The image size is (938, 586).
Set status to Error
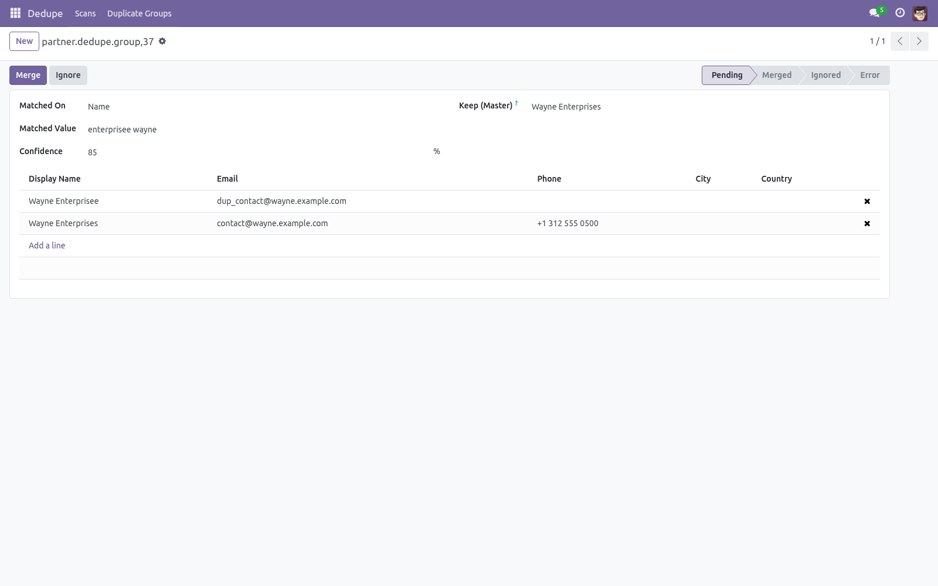(870, 75)
